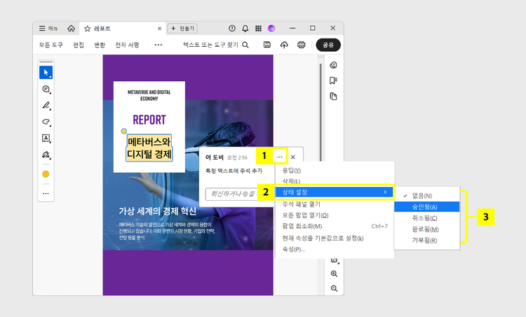
Task: Open the AI assistant panel icon
Action: coord(333,65)
